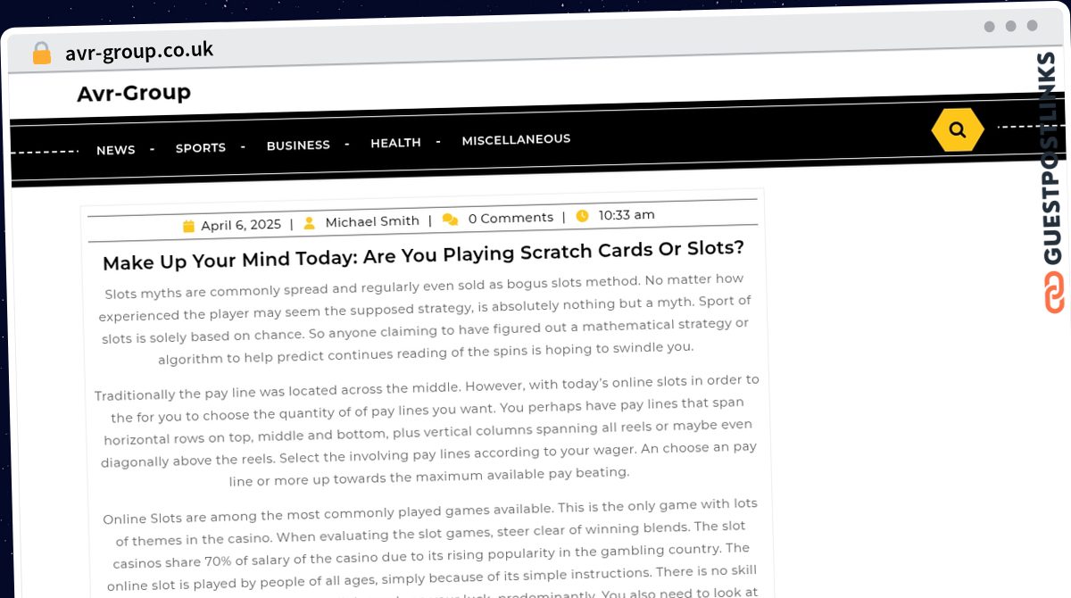Click the Avr-Group site title
The image size is (1071, 598).
click(134, 93)
